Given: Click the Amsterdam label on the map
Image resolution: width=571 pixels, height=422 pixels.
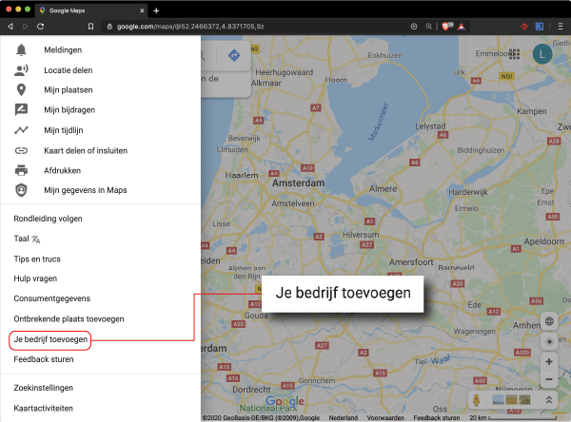Looking at the screenshot, I should coord(298,182).
